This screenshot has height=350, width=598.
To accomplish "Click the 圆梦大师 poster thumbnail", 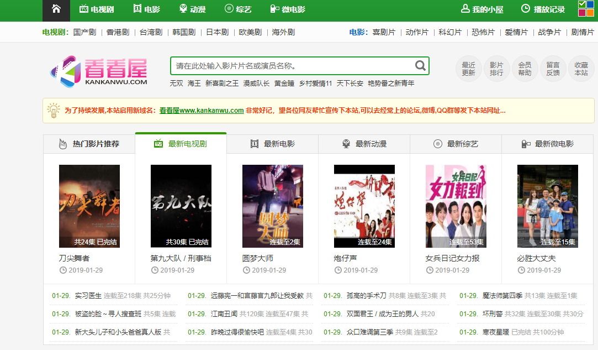I will click(x=272, y=206).
